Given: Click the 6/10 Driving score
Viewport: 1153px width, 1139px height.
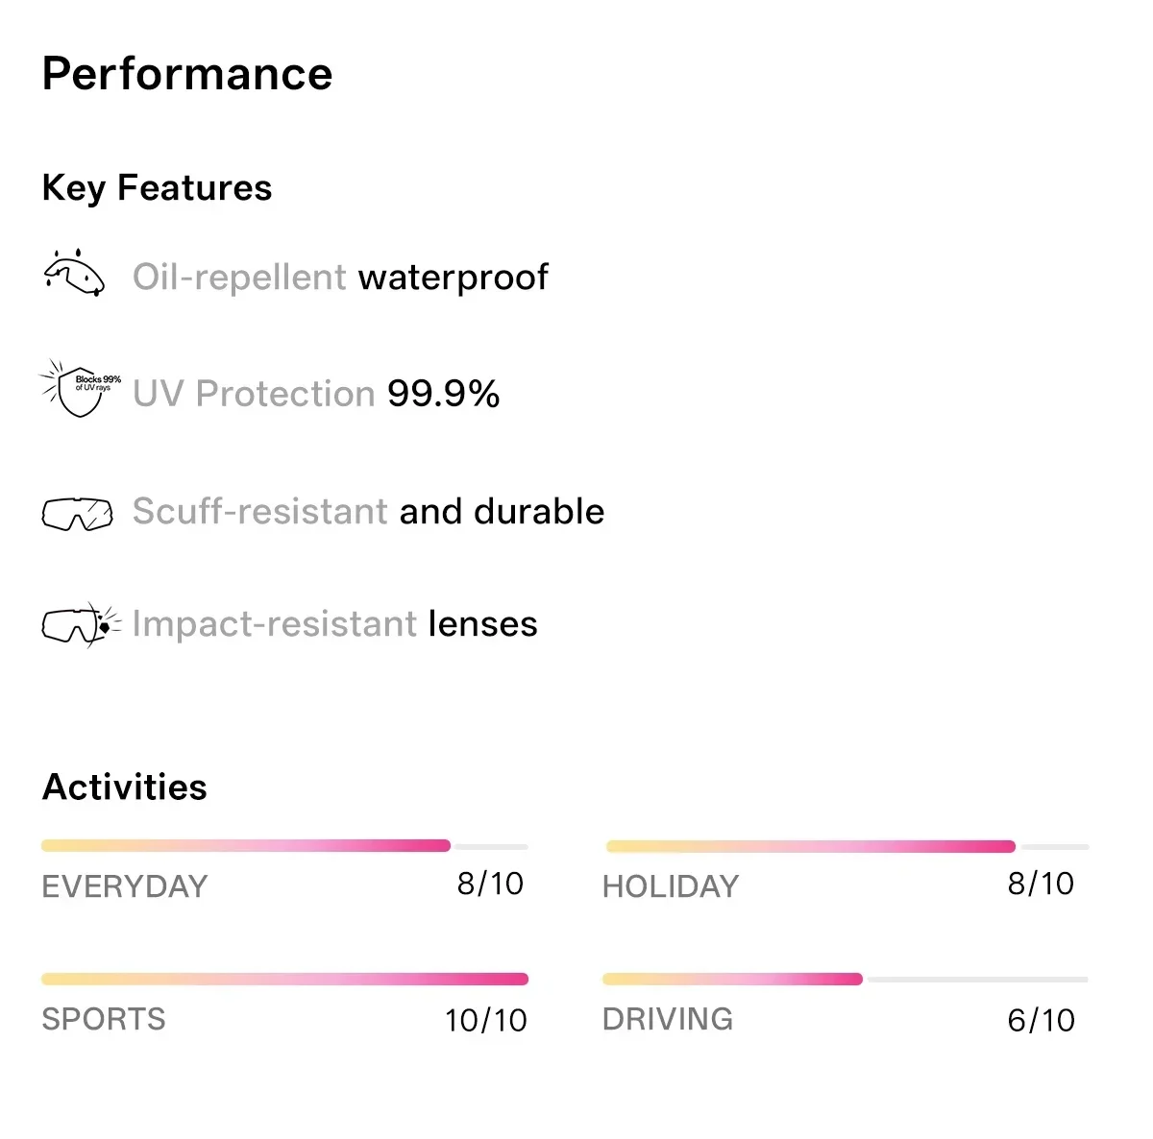Looking at the screenshot, I should coord(1041,1020).
